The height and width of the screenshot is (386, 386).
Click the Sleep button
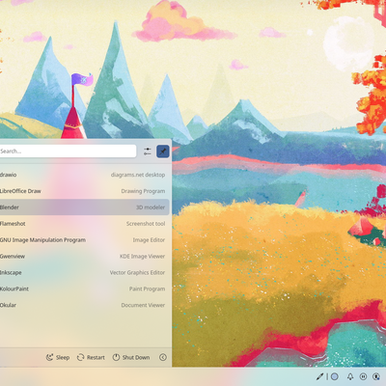coord(58,357)
